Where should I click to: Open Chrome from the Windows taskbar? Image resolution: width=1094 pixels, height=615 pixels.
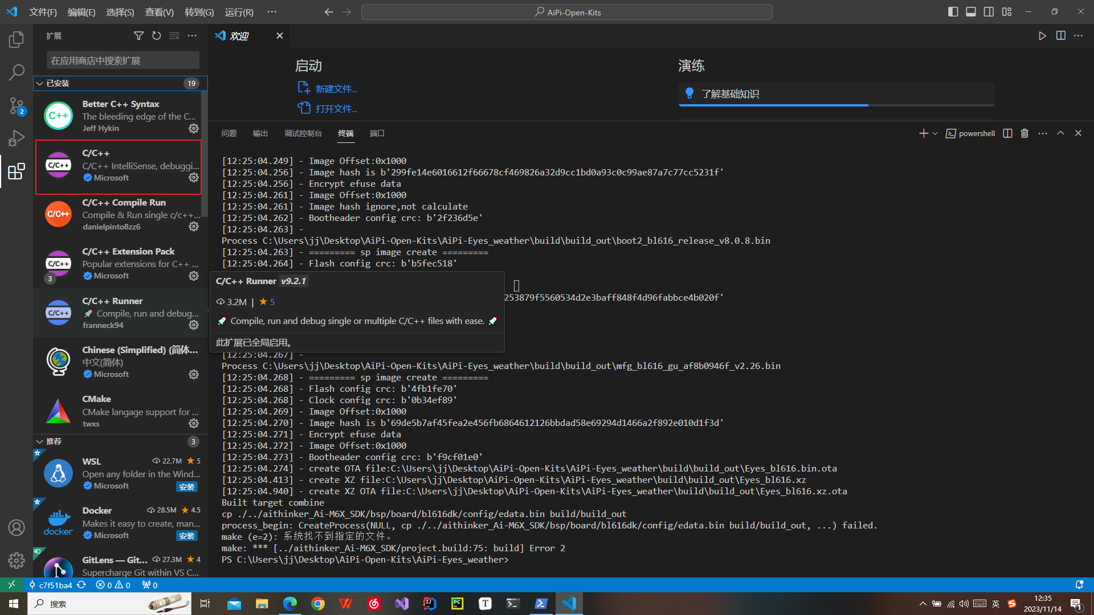(x=318, y=604)
